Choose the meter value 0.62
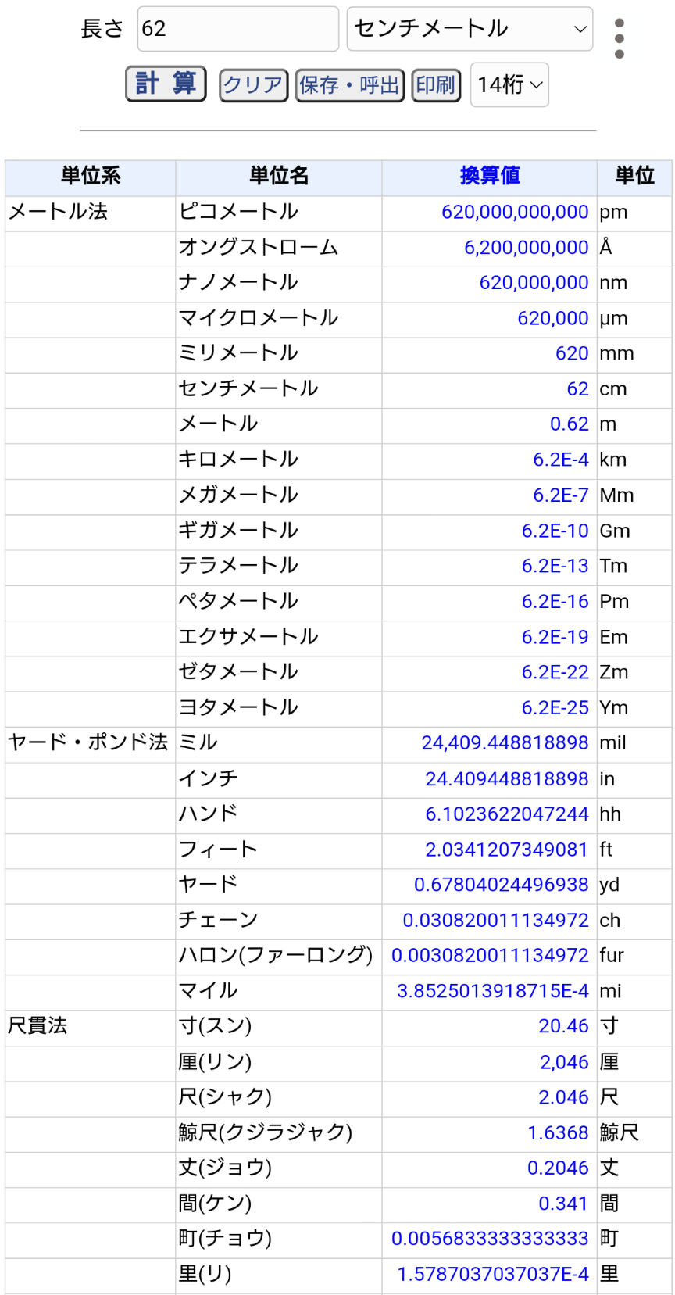The height and width of the screenshot is (1295, 675). [x=569, y=424]
